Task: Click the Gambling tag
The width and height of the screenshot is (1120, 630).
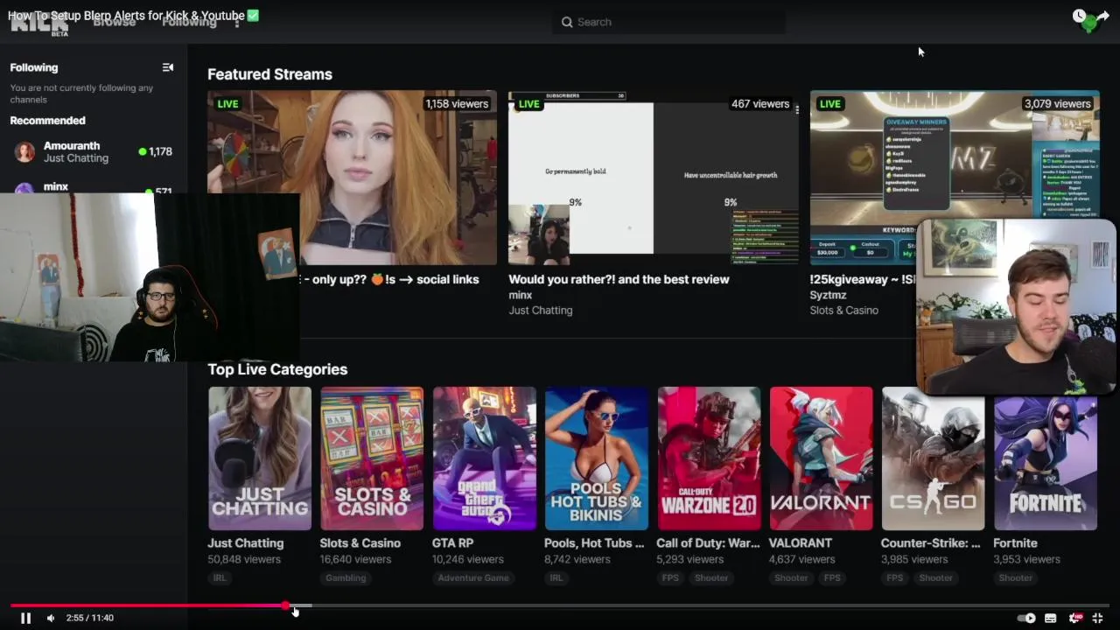Action: coord(346,577)
